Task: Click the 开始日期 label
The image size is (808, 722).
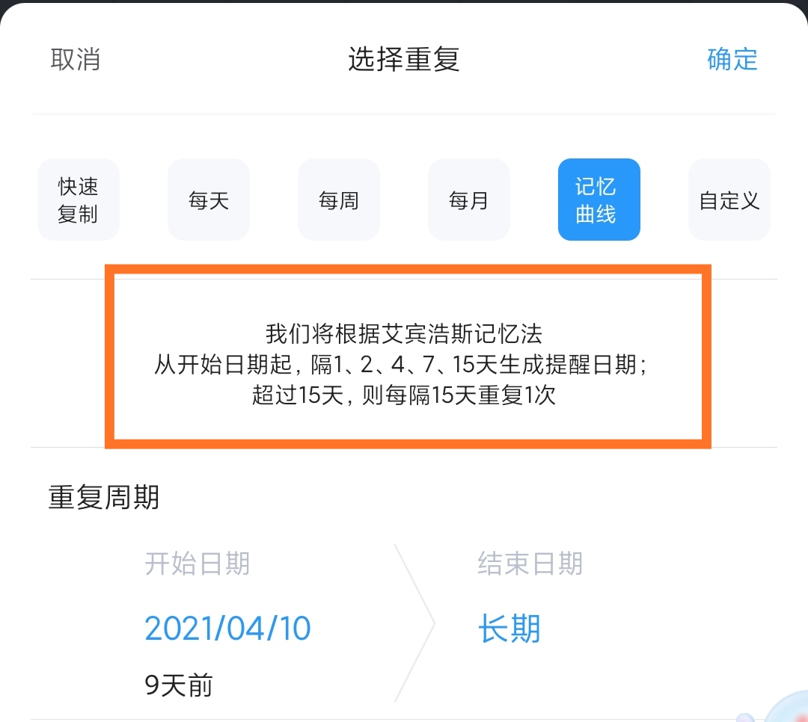Action: [198, 564]
